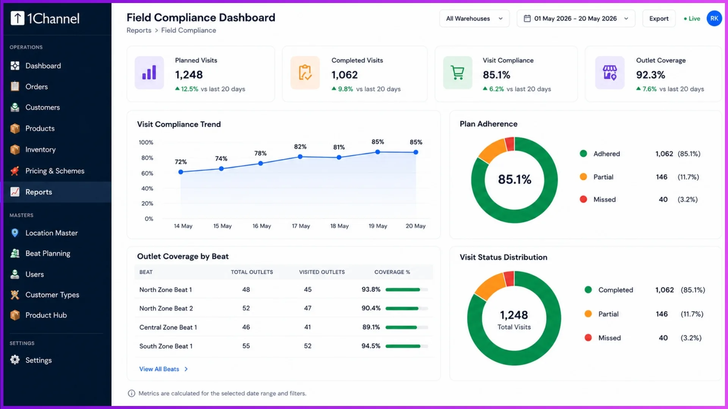Viewport: 728px width, 409px height.
Task: Click the Inventory box icon
Action: 15,150
